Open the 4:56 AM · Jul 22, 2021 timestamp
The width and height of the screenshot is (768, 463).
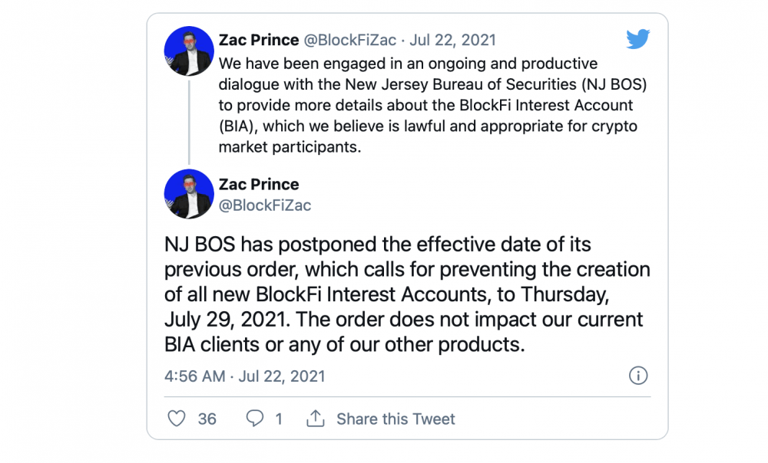tap(245, 376)
